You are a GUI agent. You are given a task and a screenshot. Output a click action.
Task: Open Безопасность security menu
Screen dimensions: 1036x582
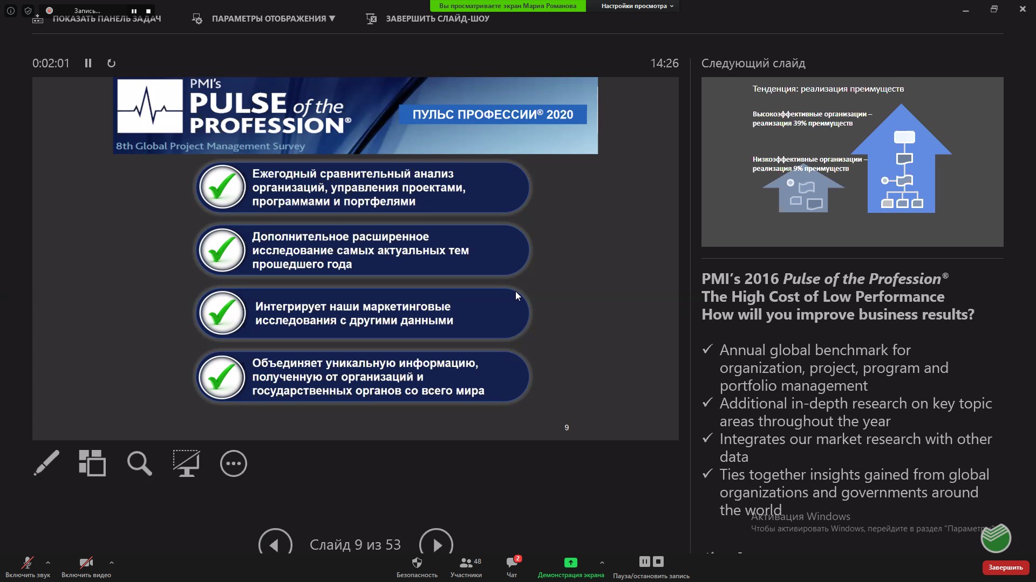(x=417, y=567)
